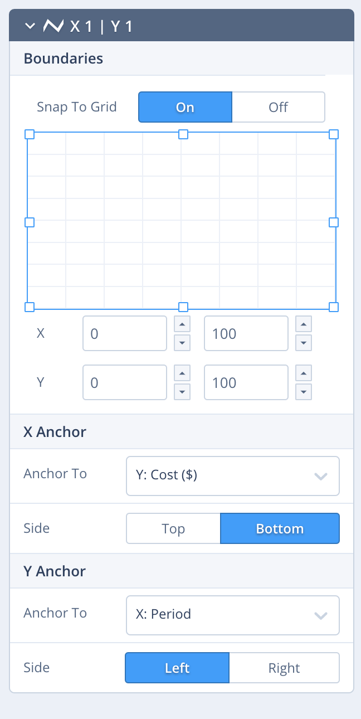Image resolution: width=361 pixels, height=719 pixels.
Task: Click the line graph icon in header
Action: [x=53, y=26]
